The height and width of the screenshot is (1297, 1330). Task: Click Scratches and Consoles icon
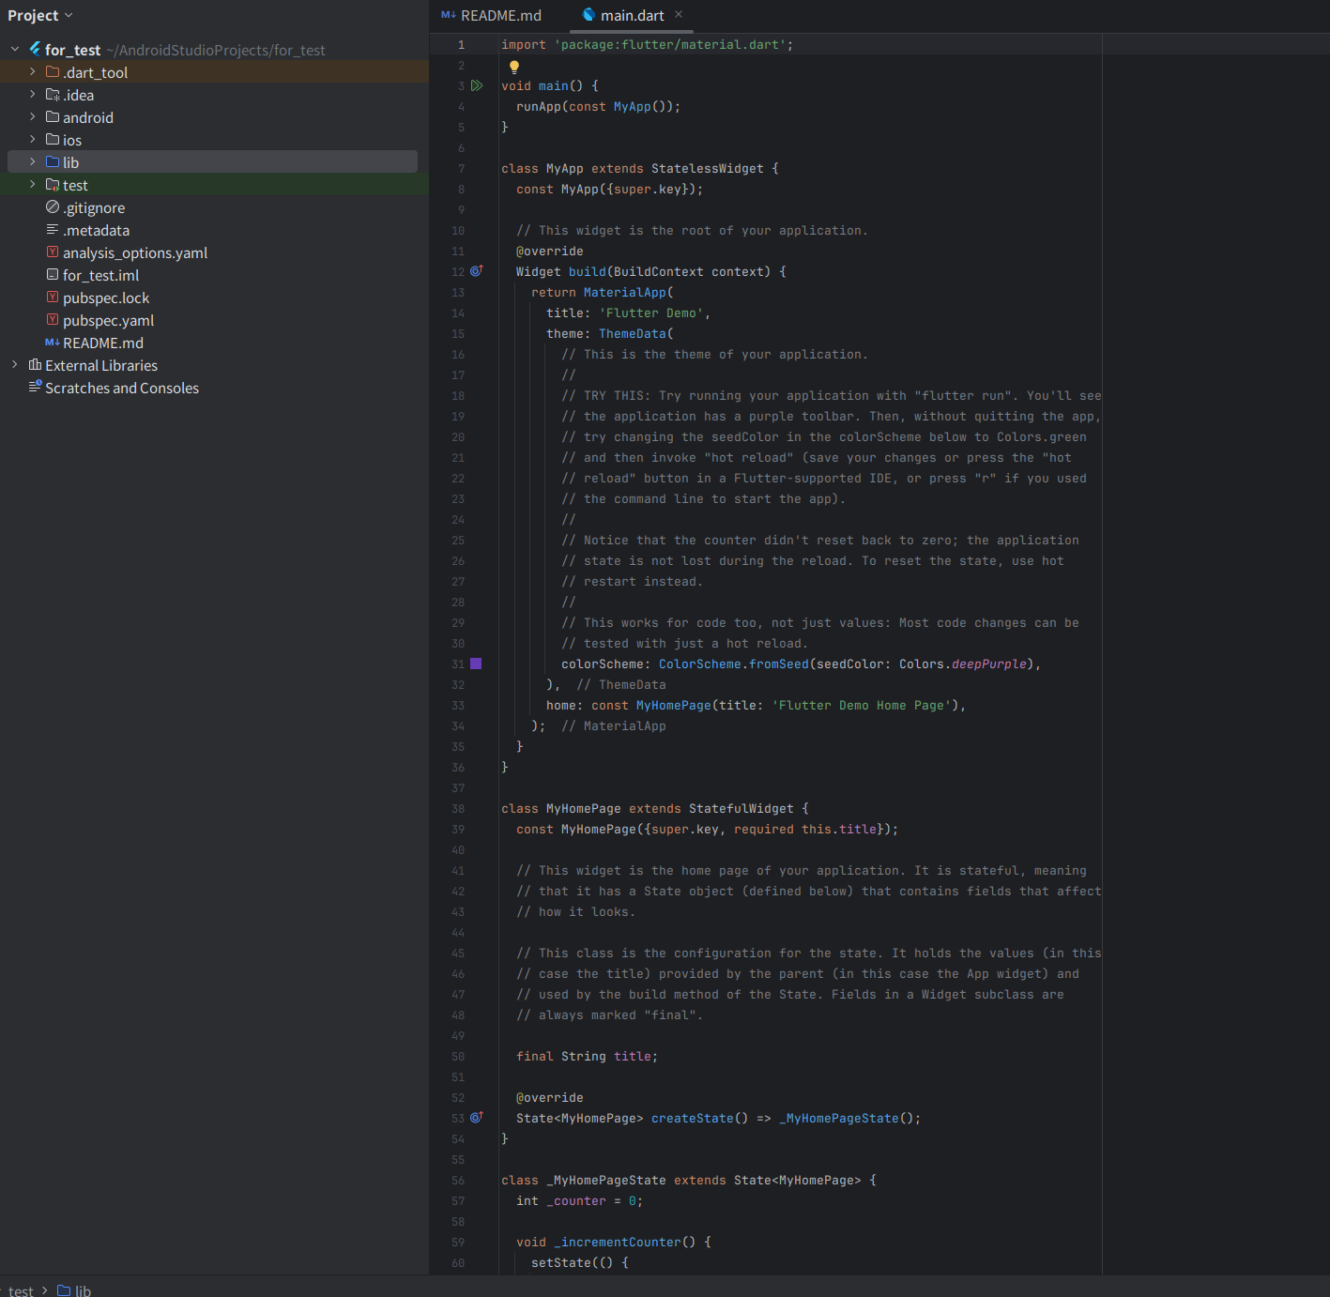[x=36, y=387]
